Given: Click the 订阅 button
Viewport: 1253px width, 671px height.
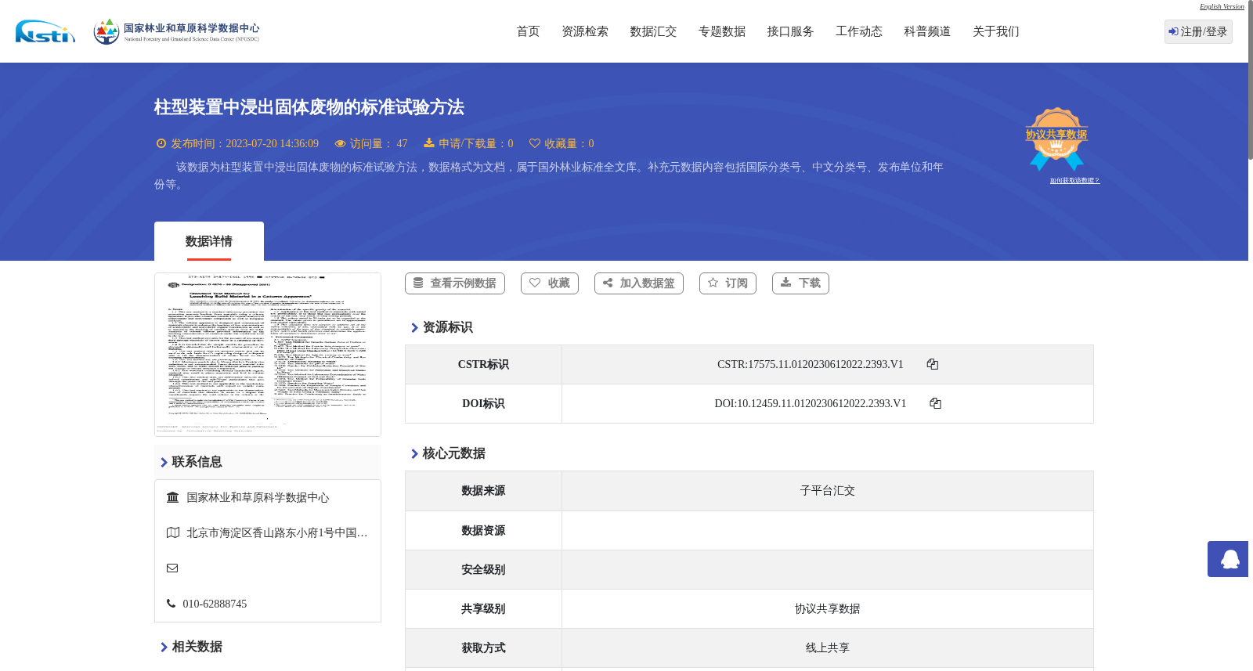Looking at the screenshot, I should 728,283.
